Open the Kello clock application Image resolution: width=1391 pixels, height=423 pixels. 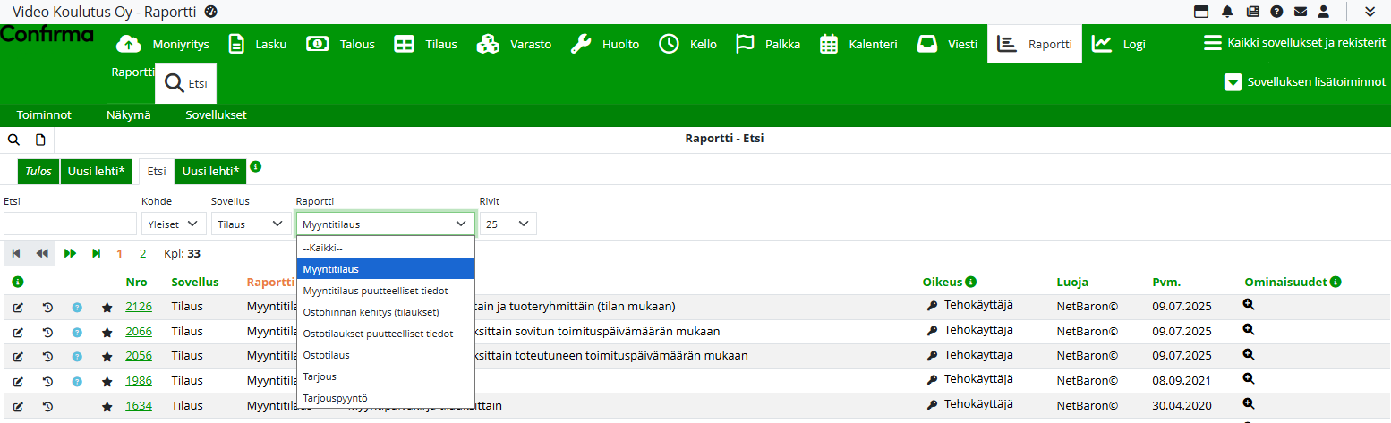pos(669,44)
